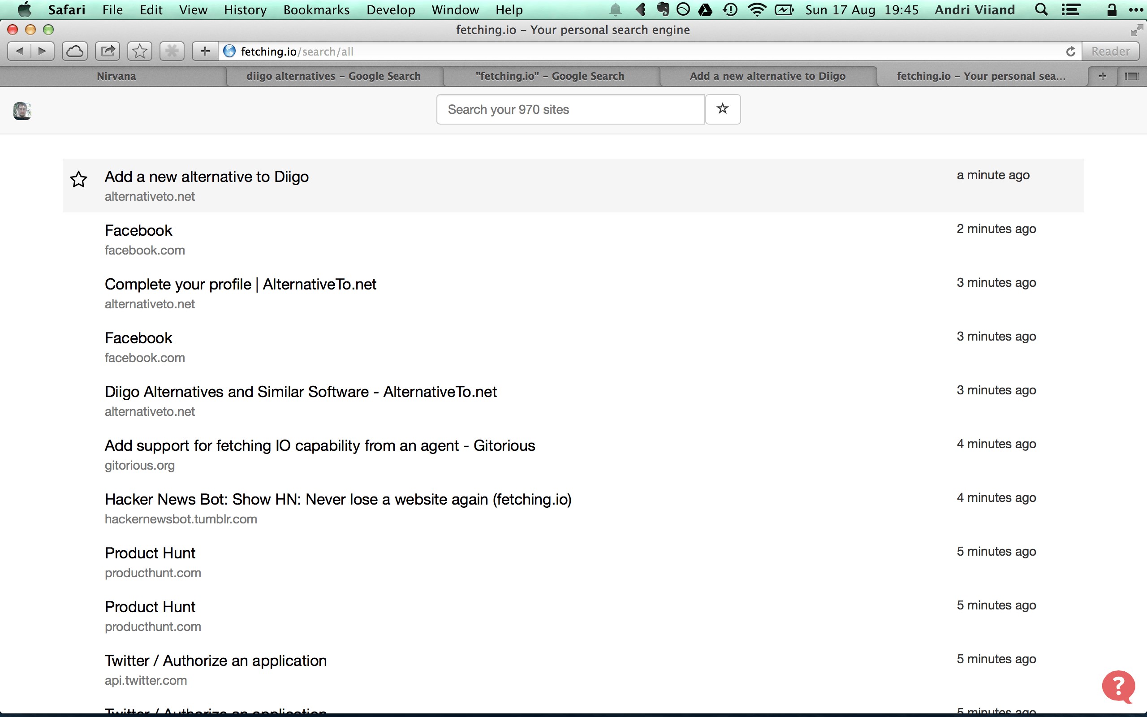Click the 'a minute ago' timestamp
Image resolution: width=1147 pixels, height=717 pixels.
tap(993, 175)
